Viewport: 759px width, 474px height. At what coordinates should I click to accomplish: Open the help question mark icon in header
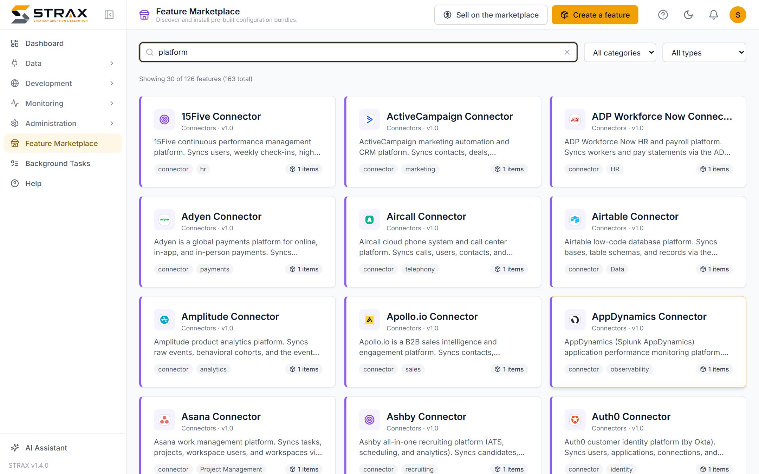pyautogui.click(x=663, y=15)
